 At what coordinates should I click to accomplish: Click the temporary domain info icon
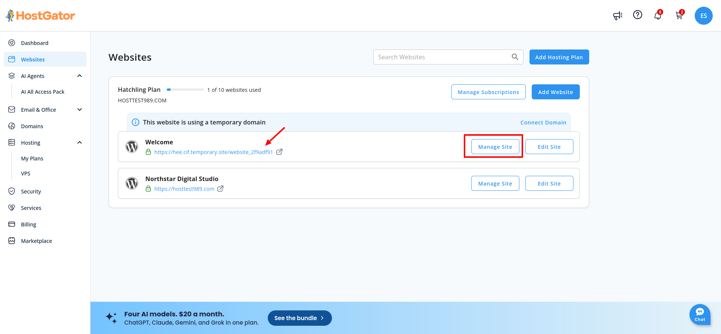point(136,122)
